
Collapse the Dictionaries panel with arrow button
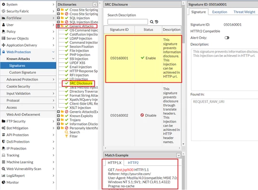click(95, 5)
